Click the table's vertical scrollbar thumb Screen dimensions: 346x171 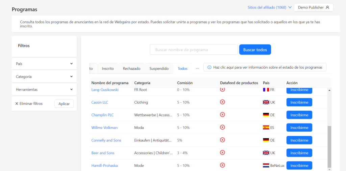tap(329, 147)
